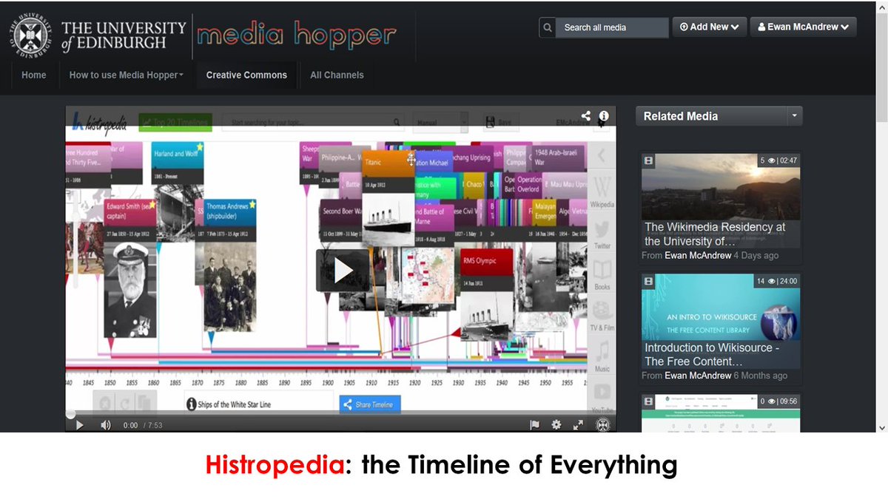Open the Creative Commons tab

coord(246,75)
